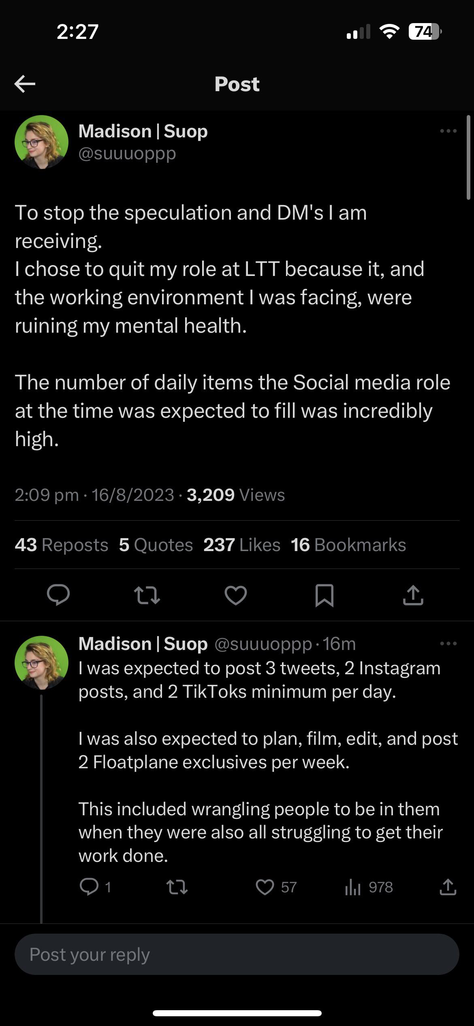The image size is (474, 1026).
Task: Share the threaded reply post
Action: point(448,887)
